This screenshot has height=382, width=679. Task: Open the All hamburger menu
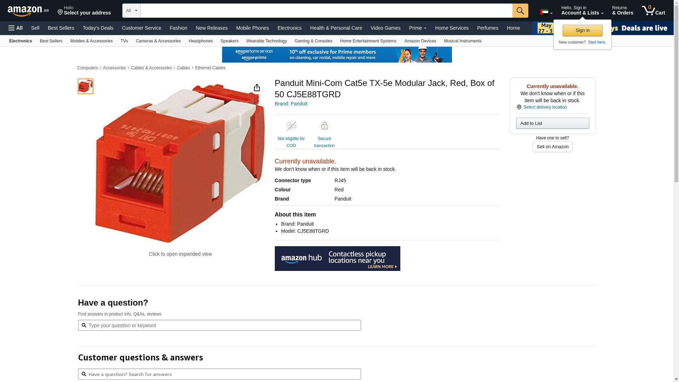coord(16,28)
